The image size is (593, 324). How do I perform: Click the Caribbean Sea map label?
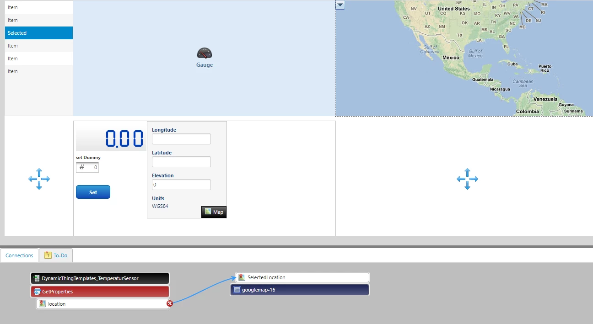[x=523, y=84]
